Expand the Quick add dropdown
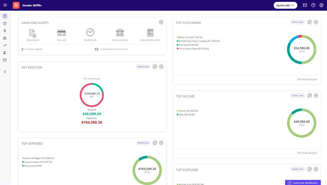This screenshot has height=185, width=327. (285, 5)
